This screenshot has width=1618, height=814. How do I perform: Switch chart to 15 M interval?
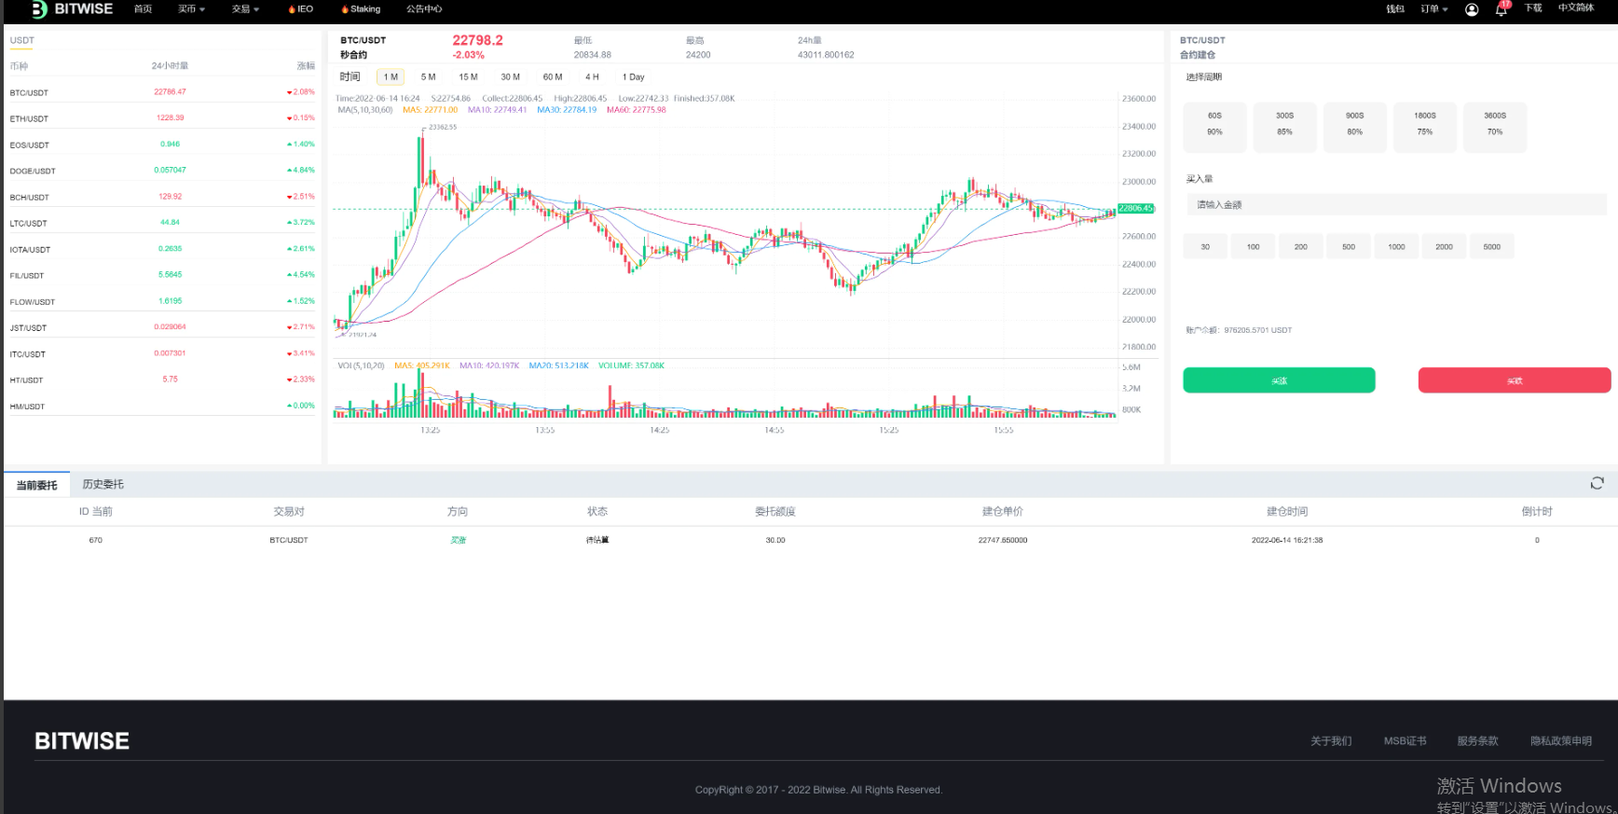tap(468, 77)
